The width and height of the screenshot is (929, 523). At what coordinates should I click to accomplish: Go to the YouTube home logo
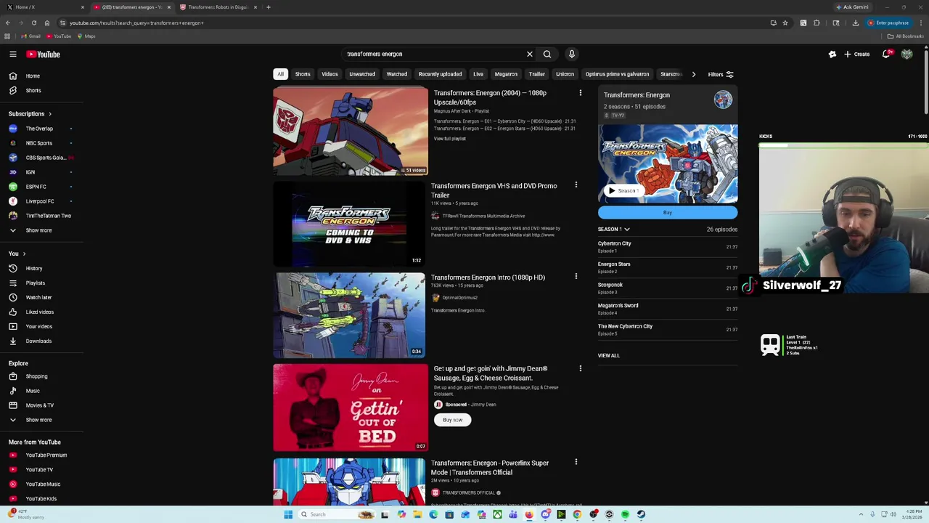click(44, 54)
